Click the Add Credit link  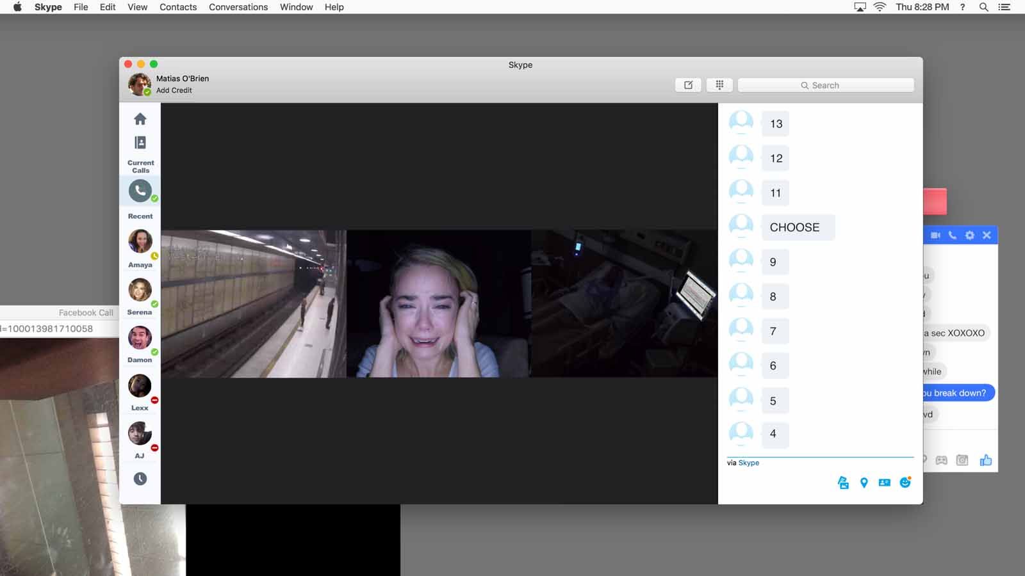click(x=173, y=90)
